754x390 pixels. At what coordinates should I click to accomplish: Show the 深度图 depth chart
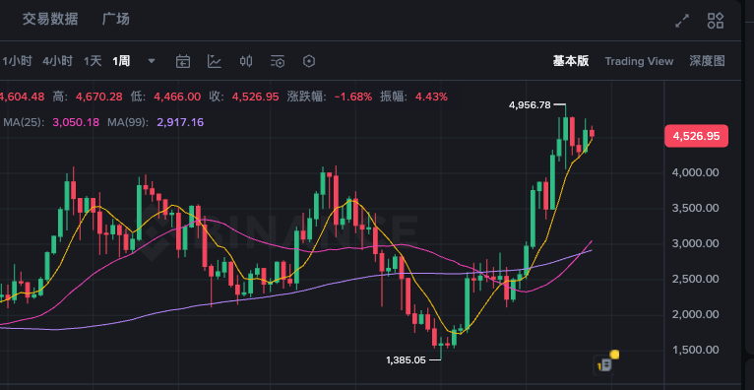click(x=707, y=61)
